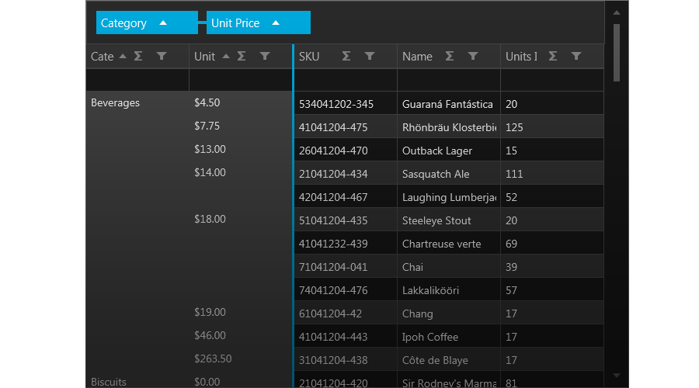Select units cell 125 for Rhönbräu
This screenshot has height=388, width=699.
click(x=552, y=127)
